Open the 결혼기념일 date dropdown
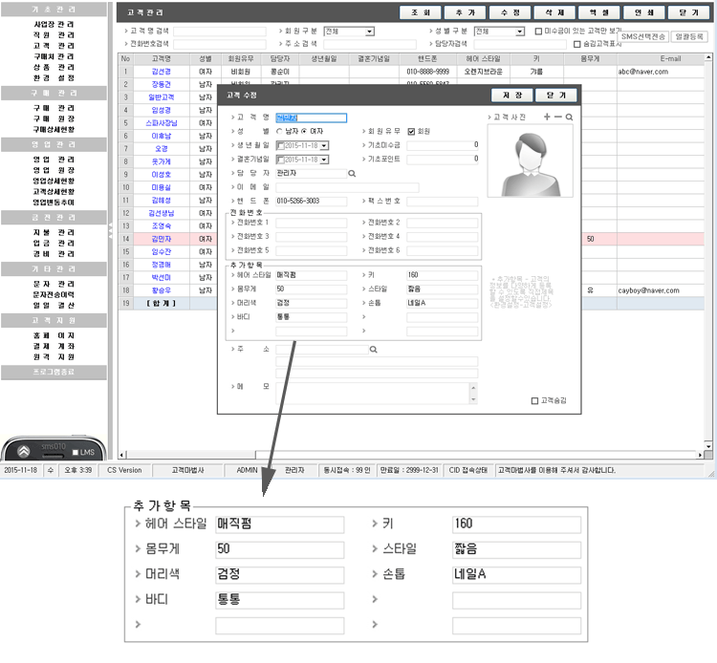The image size is (717, 663). (325, 160)
